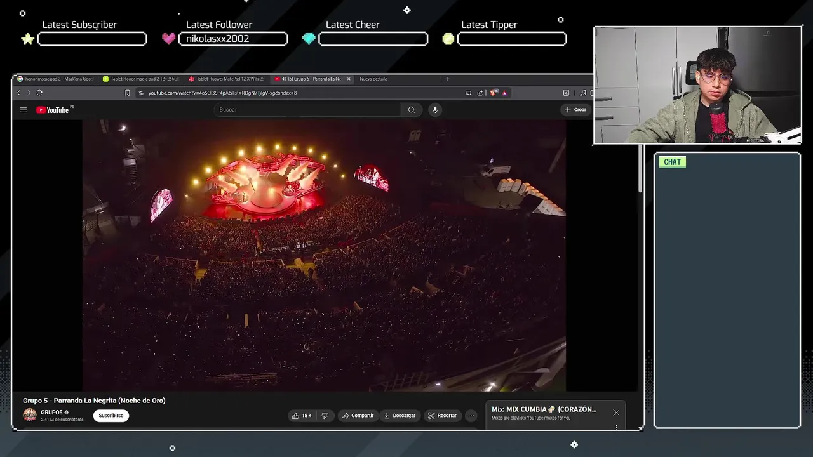
Task: Dislike the video with the thumbs down
Action: [x=325, y=416]
